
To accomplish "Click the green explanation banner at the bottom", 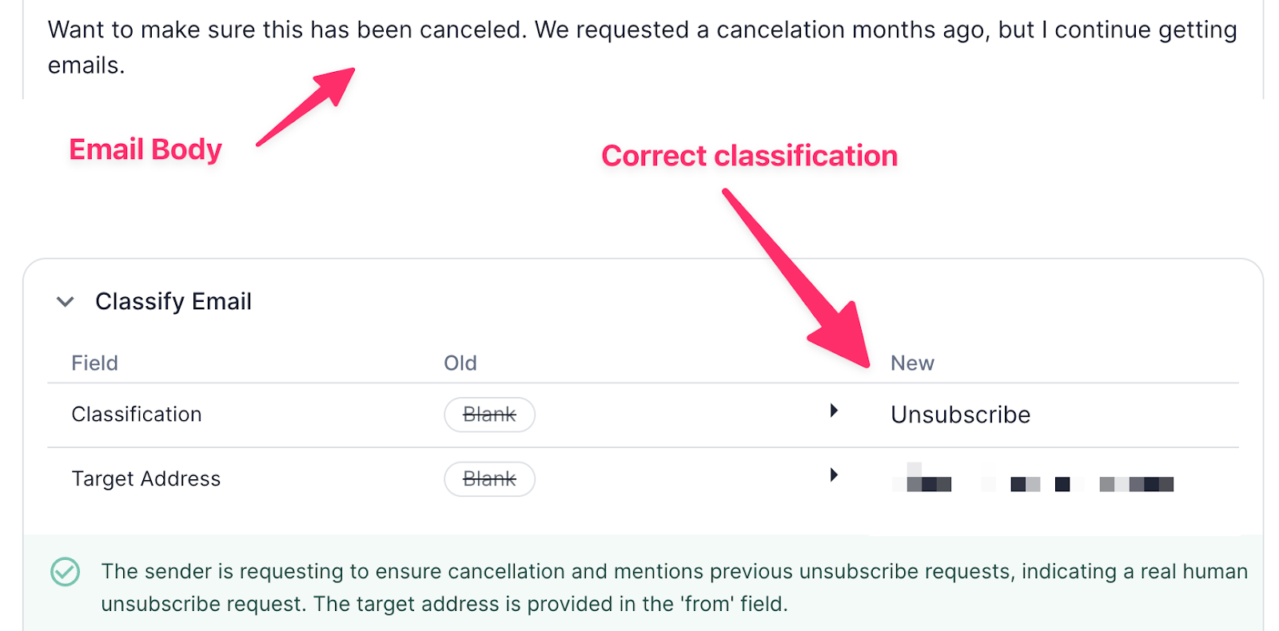I will (x=639, y=587).
